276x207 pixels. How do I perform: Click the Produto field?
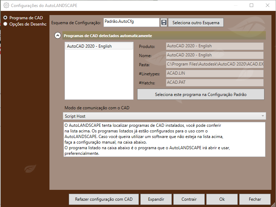click(x=214, y=46)
